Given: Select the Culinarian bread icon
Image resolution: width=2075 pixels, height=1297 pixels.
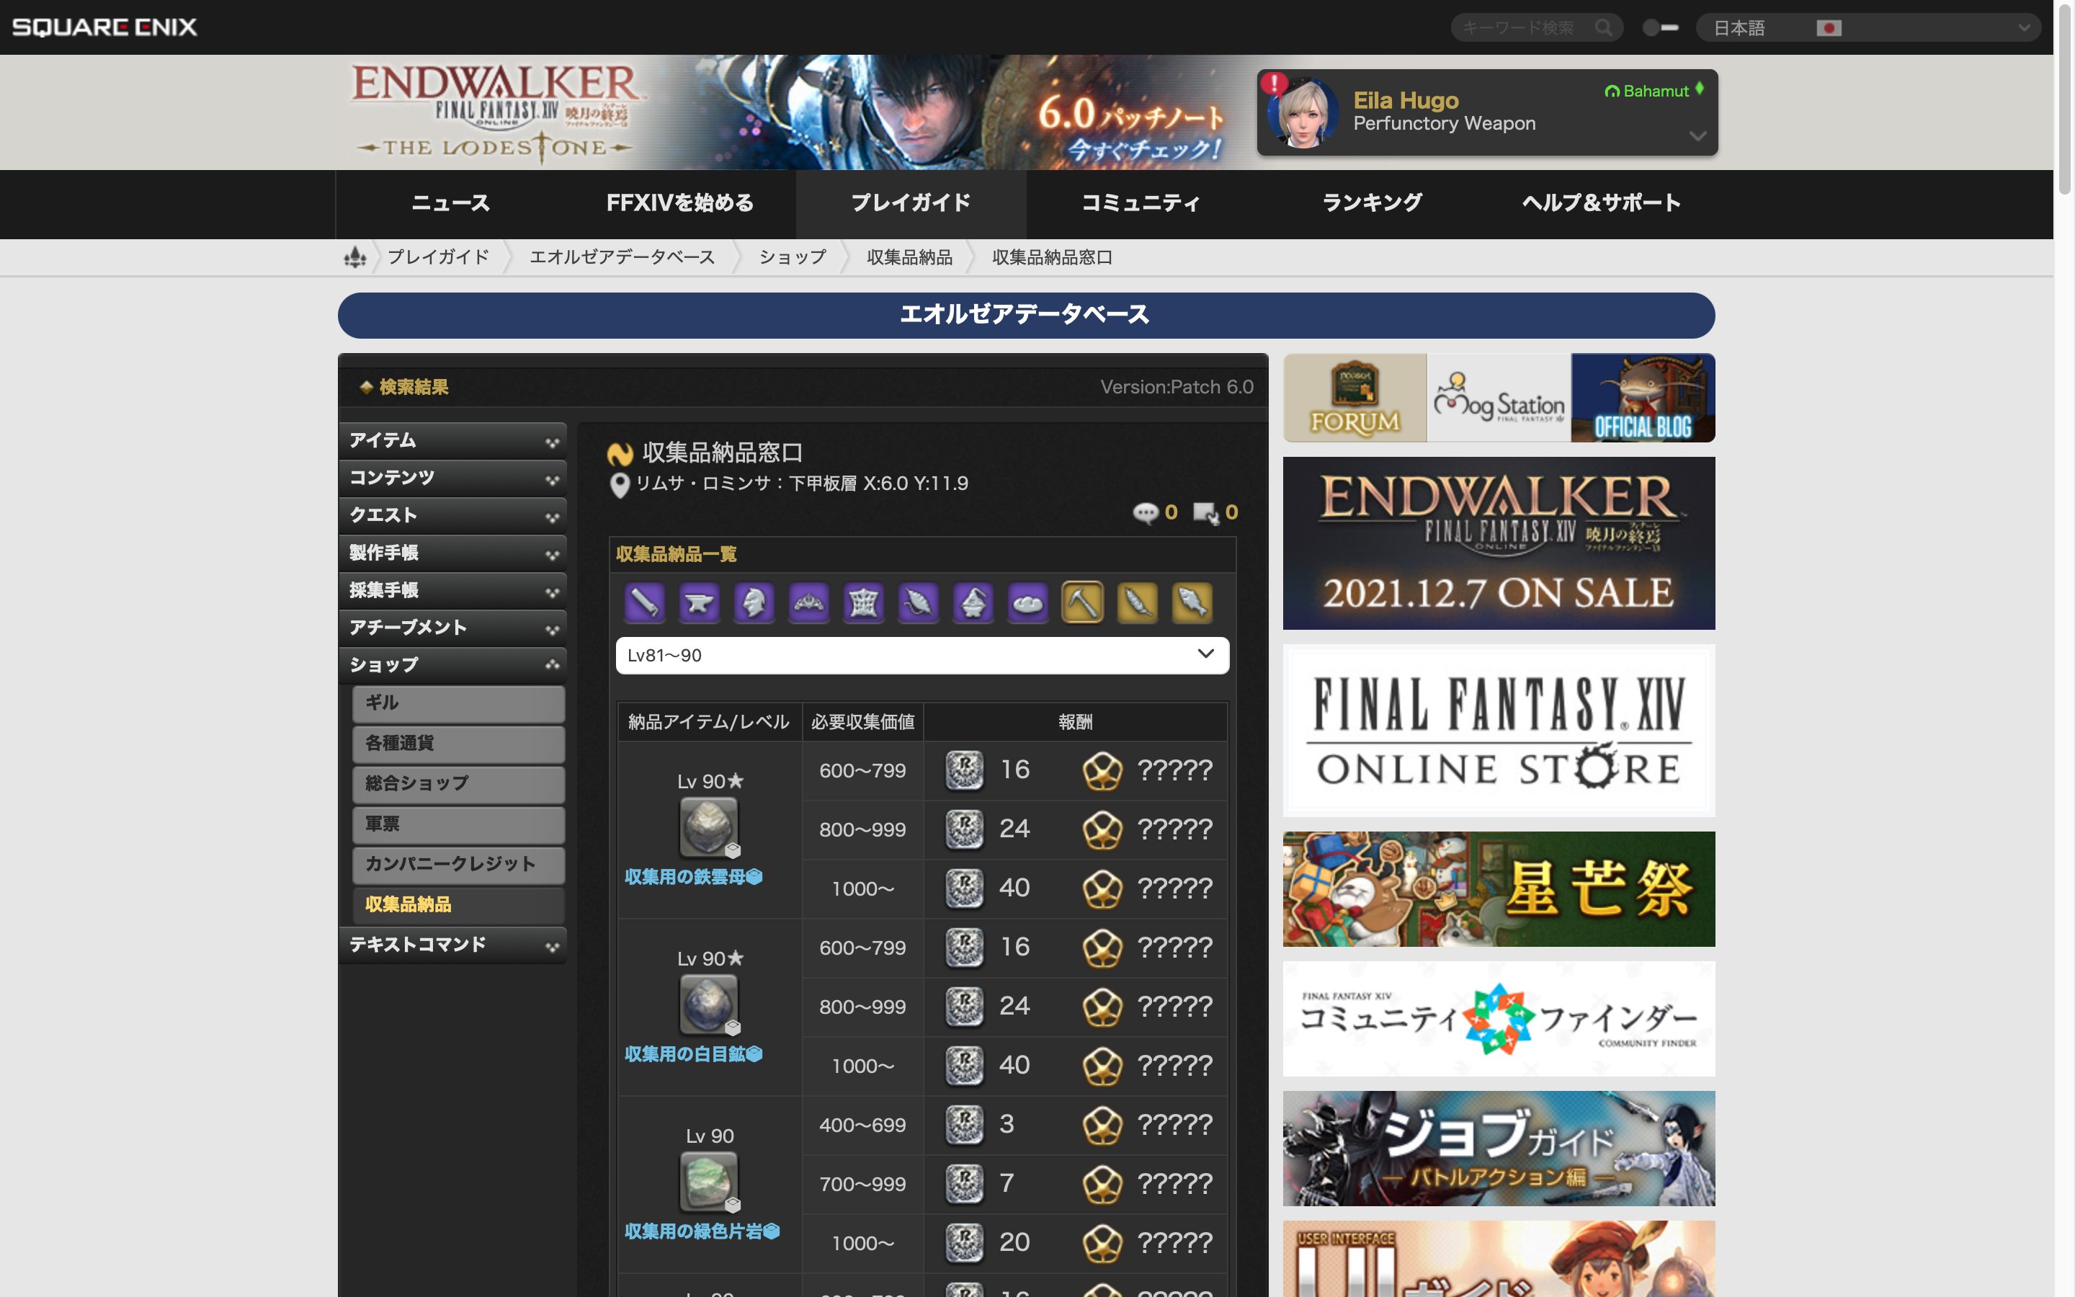Looking at the screenshot, I should [1028, 602].
